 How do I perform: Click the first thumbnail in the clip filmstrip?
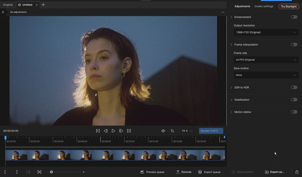[x=16, y=155]
